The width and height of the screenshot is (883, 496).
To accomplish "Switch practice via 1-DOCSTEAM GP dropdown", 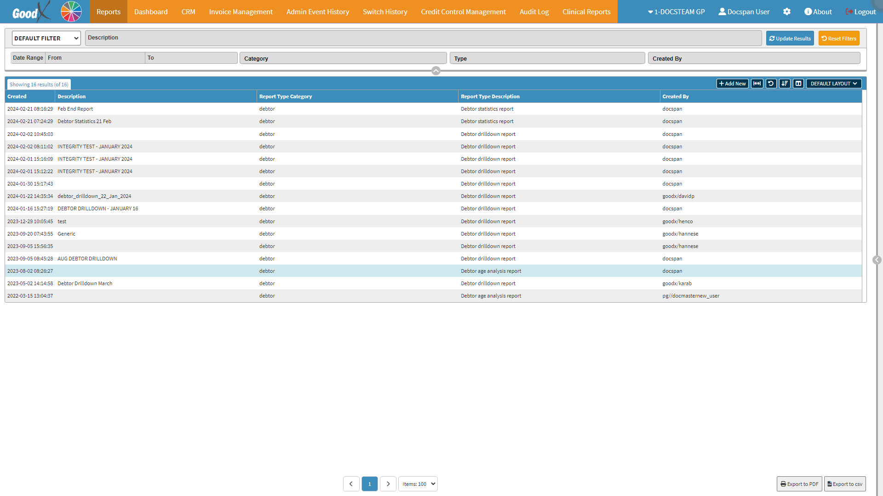I will (x=676, y=12).
